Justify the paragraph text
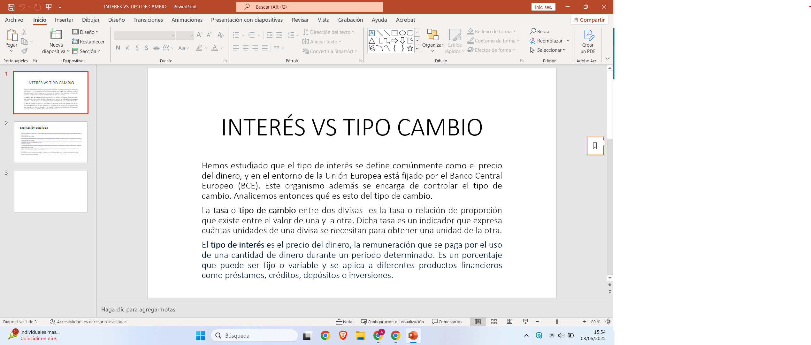Viewport: 811px width, 345px height. click(x=265, y=48)
